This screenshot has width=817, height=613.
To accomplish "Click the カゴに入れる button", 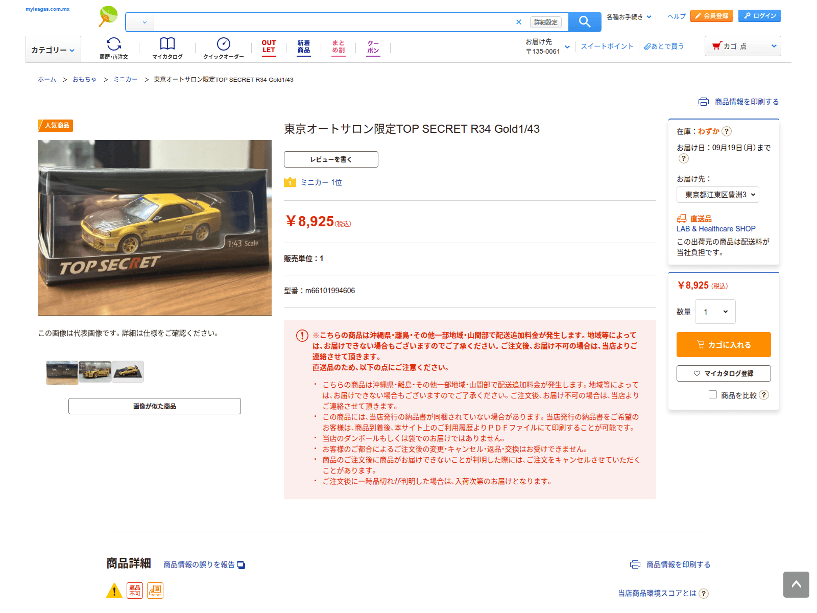I will 724,344.
